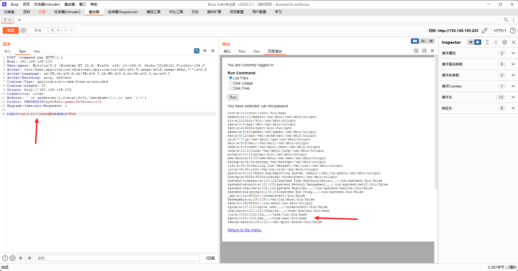Viewport: 518px width, 271px height.
Task: Open the 编码工具 decoder tab
Action: (154, 12)
